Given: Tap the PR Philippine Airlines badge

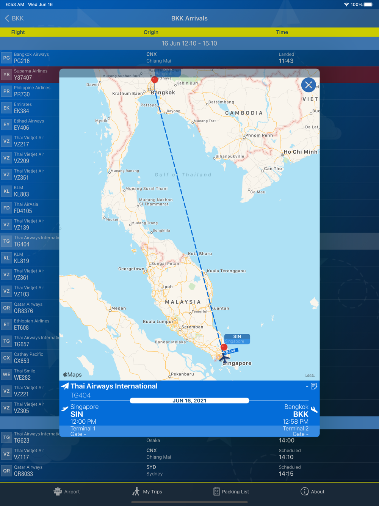Looking at the screenshot, I should click(x=6, y=91).
